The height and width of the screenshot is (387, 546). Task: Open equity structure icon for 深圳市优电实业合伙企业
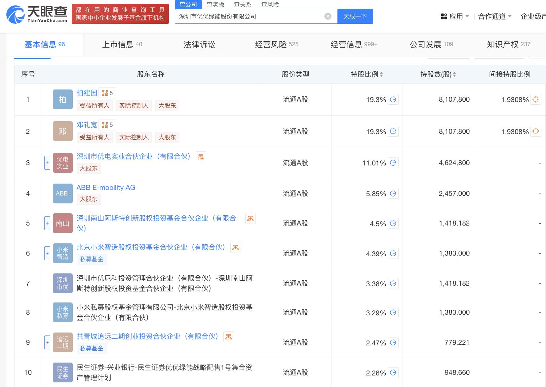pyautogui.click(x=201, y=157)
